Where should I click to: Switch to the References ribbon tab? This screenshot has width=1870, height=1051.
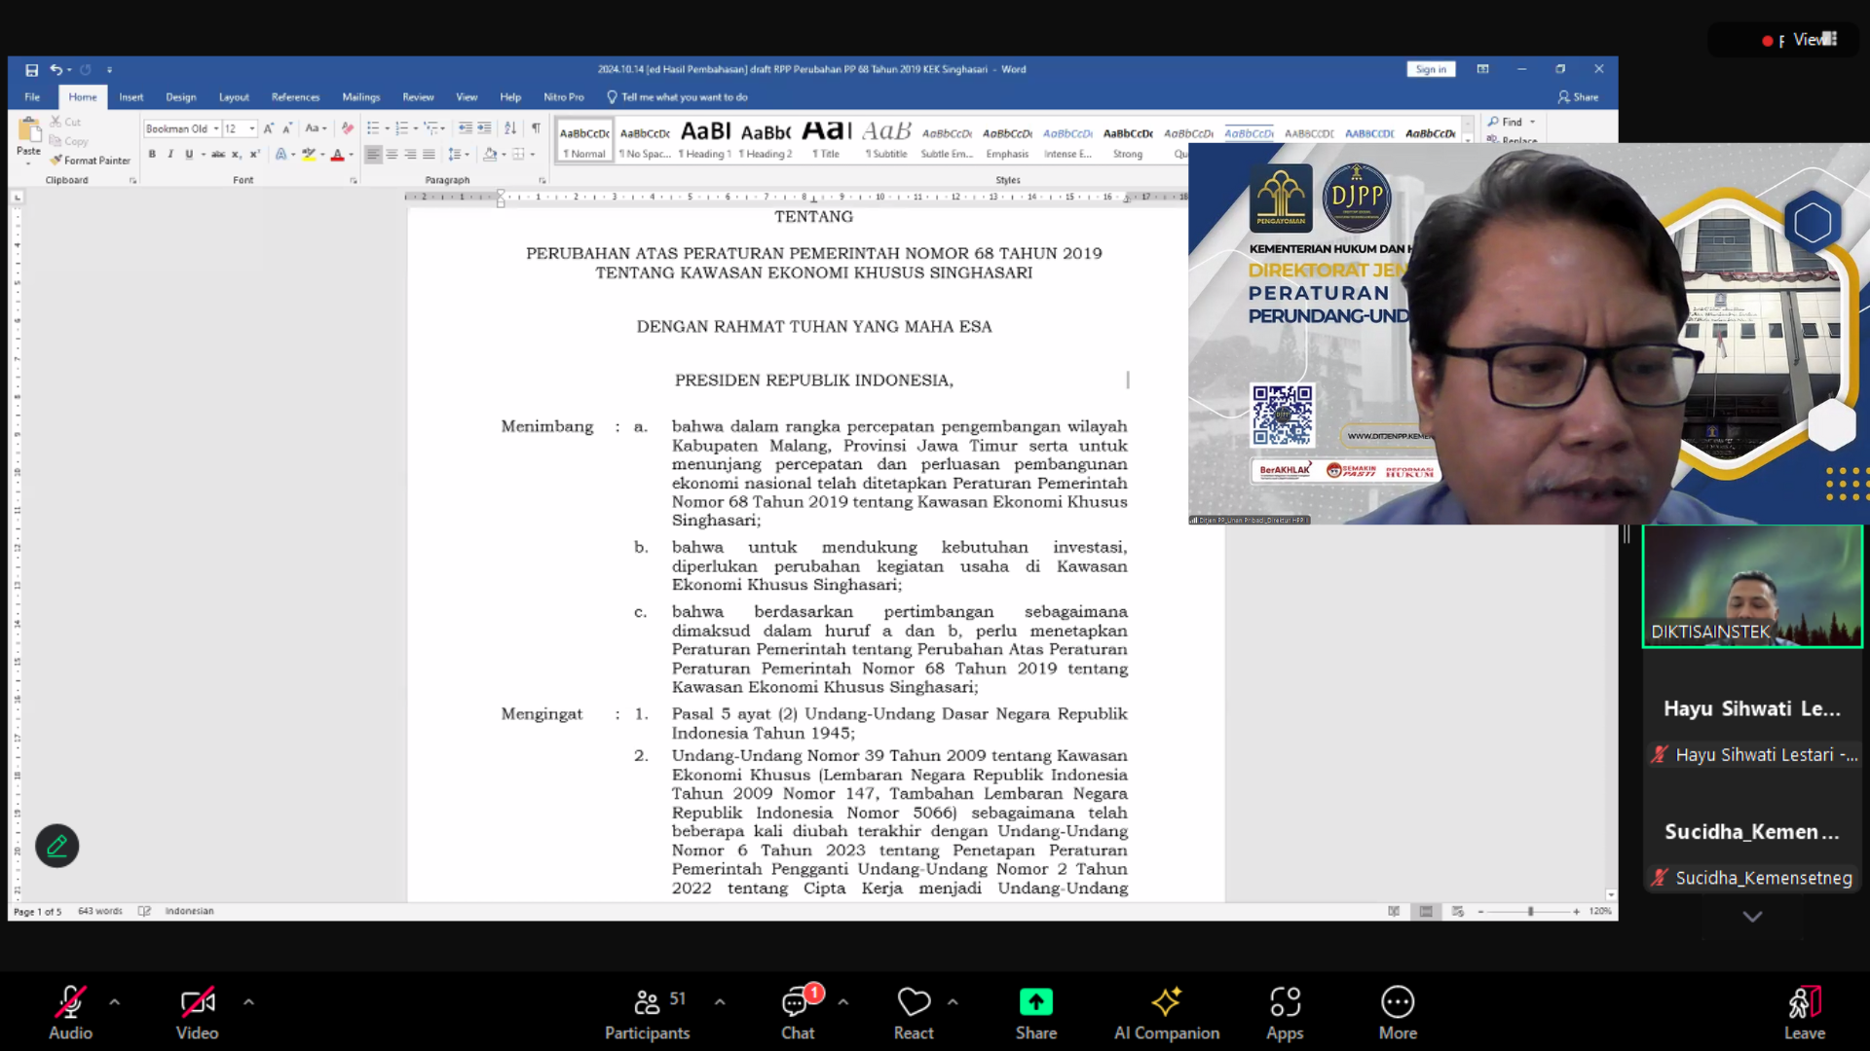pyautogui.click(x=295, y=97)
